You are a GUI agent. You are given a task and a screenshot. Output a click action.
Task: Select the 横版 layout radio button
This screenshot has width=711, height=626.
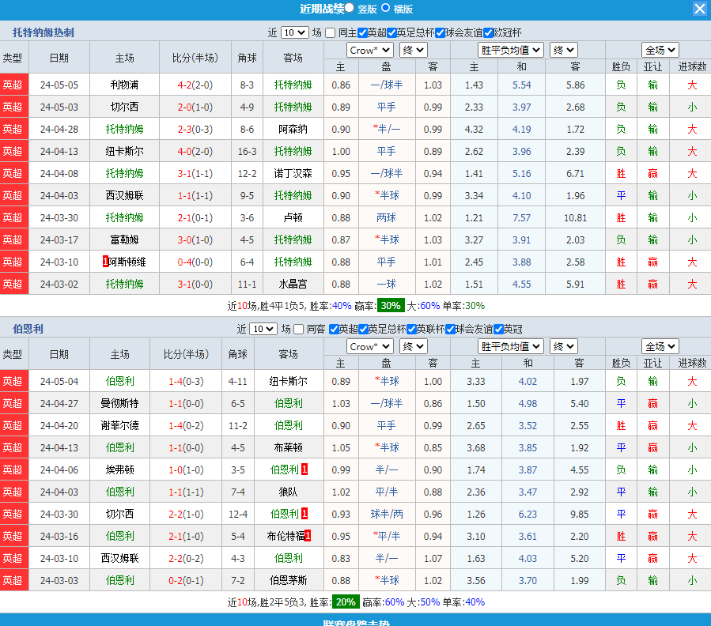coord(385,8)
